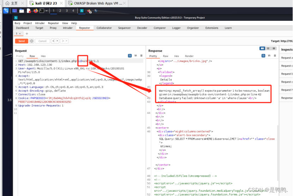This screenshot has width=293, height=196.
Task: Open the Repeater send settings gear
Action: 31,41
